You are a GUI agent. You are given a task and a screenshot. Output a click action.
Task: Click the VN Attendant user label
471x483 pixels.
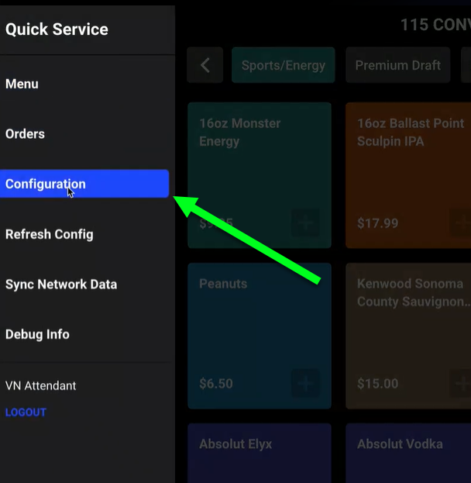(x=40, y=385)
